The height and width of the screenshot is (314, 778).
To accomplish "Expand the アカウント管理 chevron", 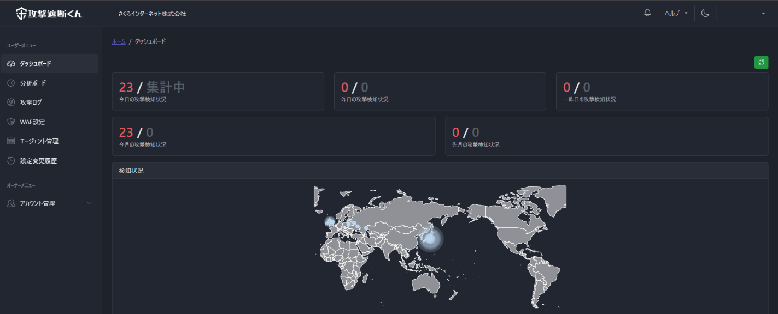I will pos(90,203).
